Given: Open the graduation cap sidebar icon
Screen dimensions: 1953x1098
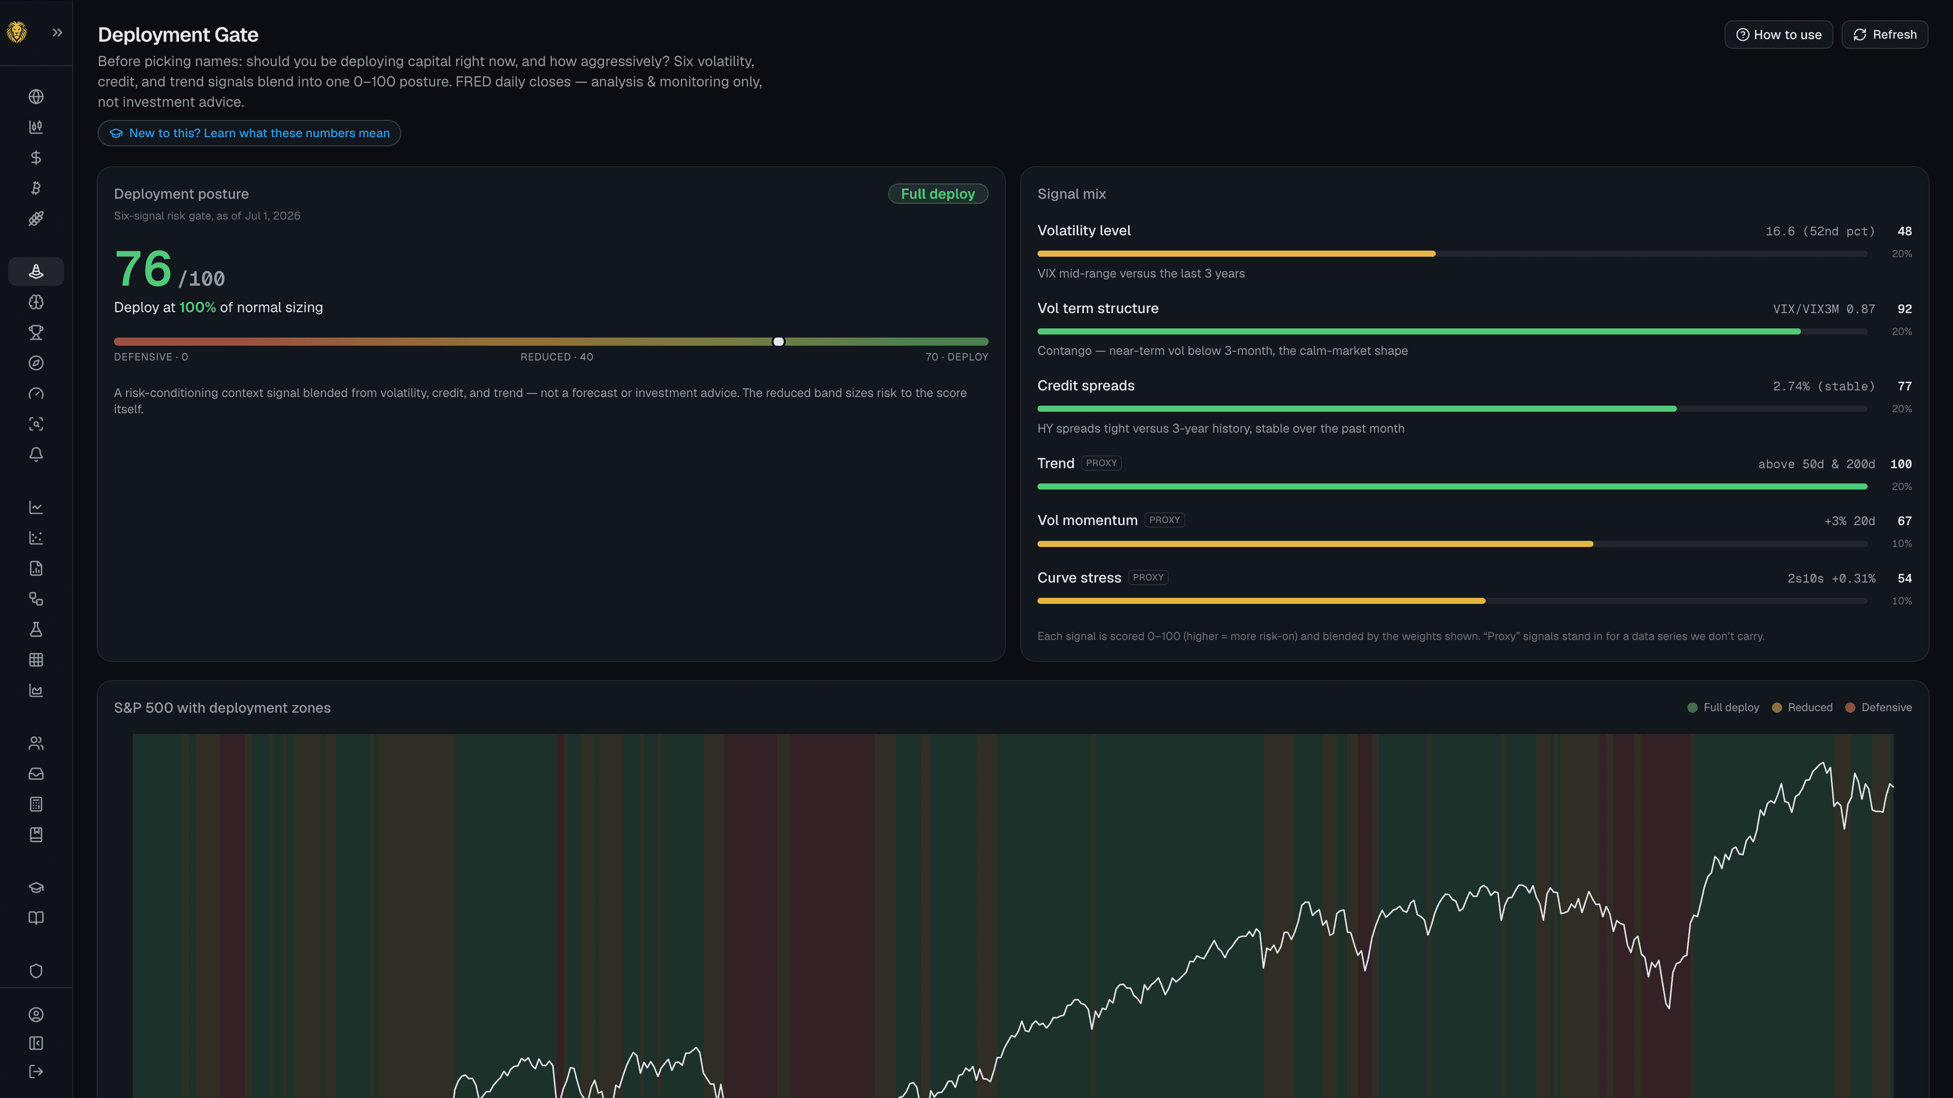Looking at the screenshot, I should coord(36,888).
